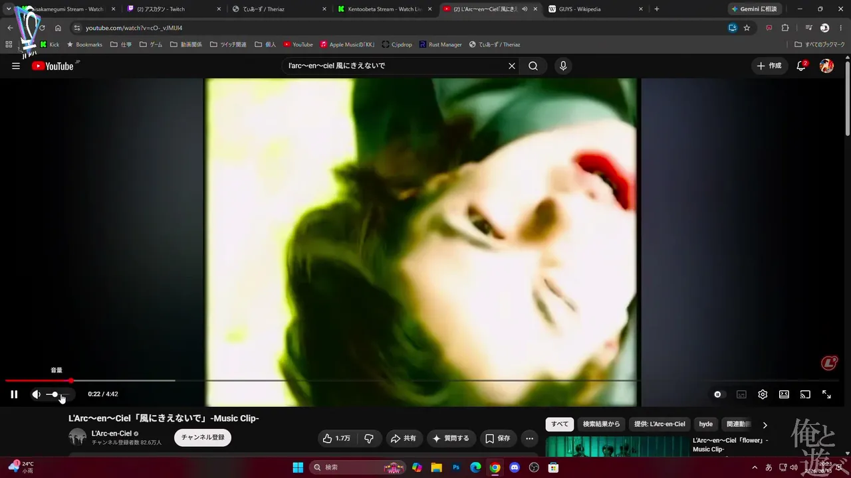The image size is (851, 478).
Task: Open the Chrome three-dot menu
Action: coord(840,28)
